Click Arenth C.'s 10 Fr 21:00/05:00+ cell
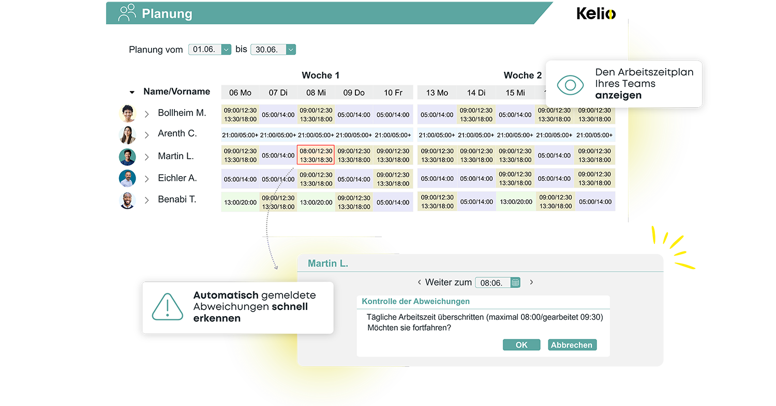 [393, 135]
